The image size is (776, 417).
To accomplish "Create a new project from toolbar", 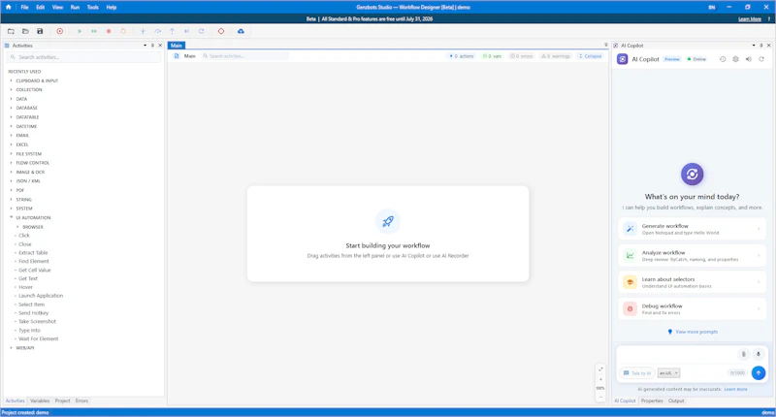I will [x=11, y=31].
